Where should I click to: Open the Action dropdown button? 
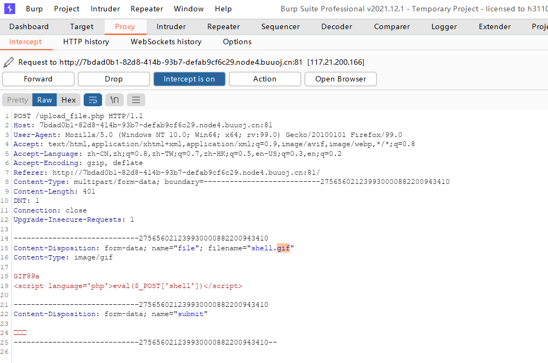click(265, 79)
